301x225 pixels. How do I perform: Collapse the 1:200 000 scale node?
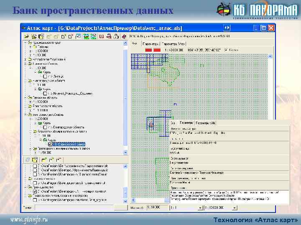tap(31, 119)
